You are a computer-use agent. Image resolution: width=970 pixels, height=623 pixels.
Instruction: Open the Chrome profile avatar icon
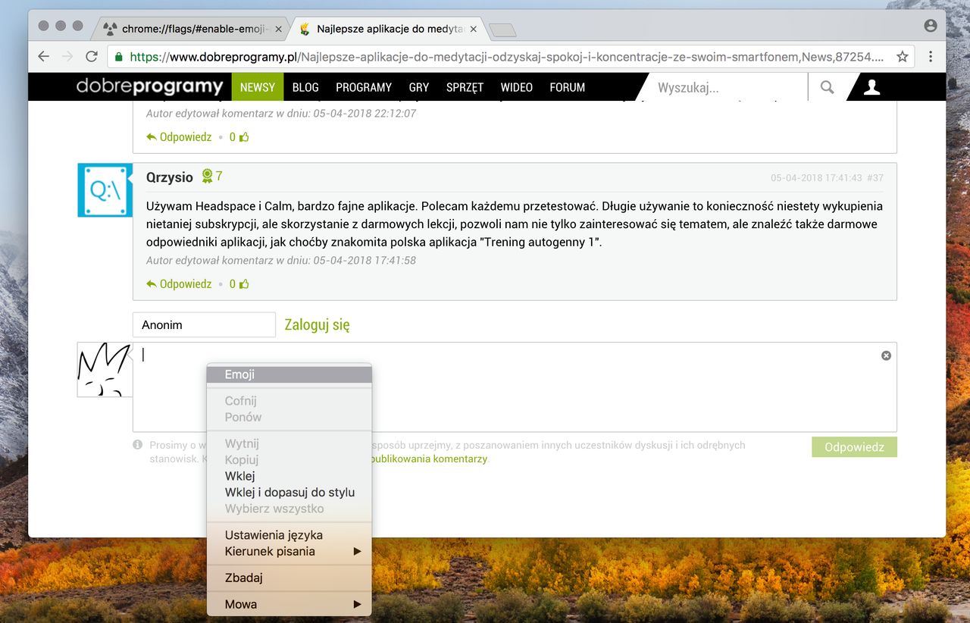tap(931, 26)
